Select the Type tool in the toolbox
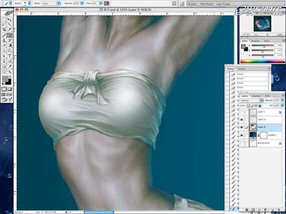286x214 pixels. pos(10,56)
